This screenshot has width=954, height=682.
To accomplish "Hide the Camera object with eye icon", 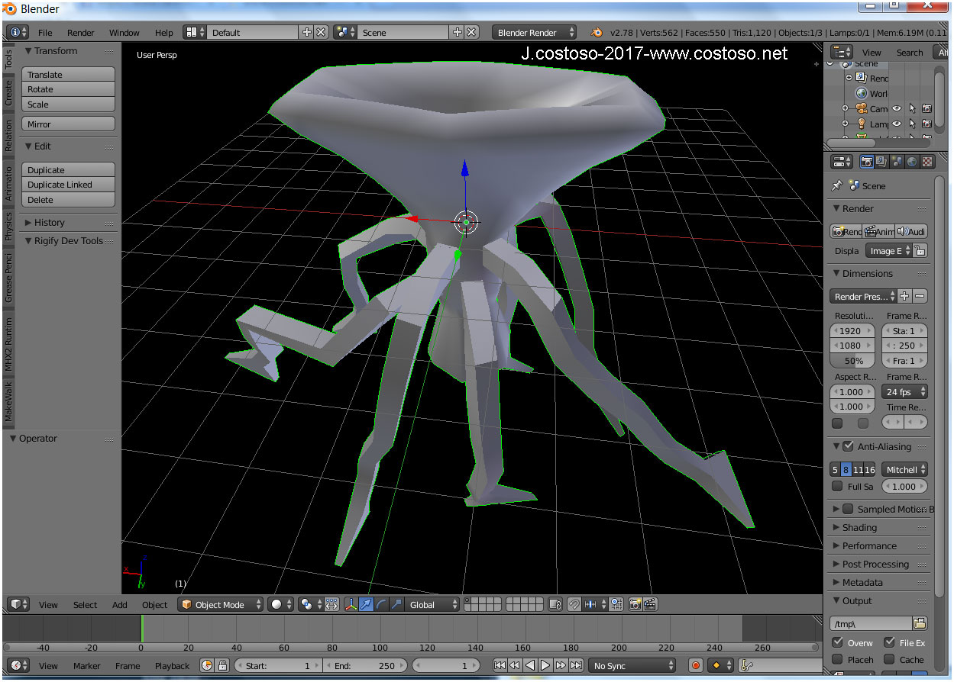I will point(897,108).
